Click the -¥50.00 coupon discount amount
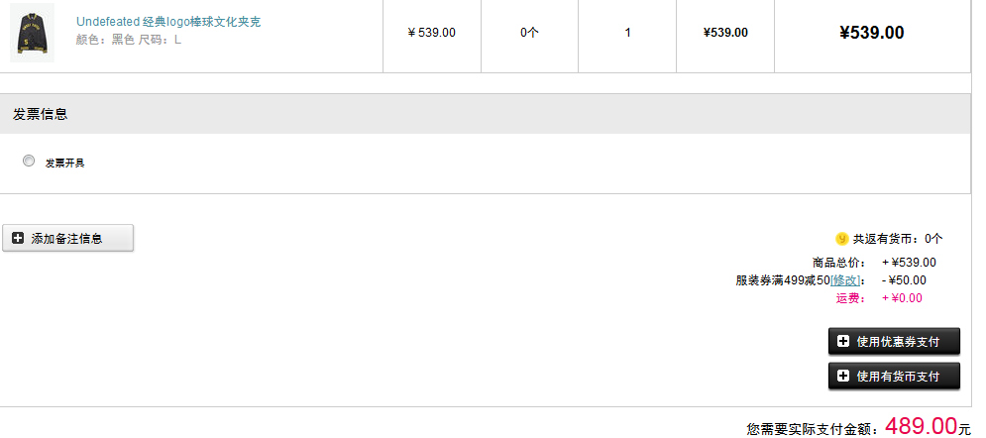The height and width of the screenshot is (438, 986). (x=904, y=280)
